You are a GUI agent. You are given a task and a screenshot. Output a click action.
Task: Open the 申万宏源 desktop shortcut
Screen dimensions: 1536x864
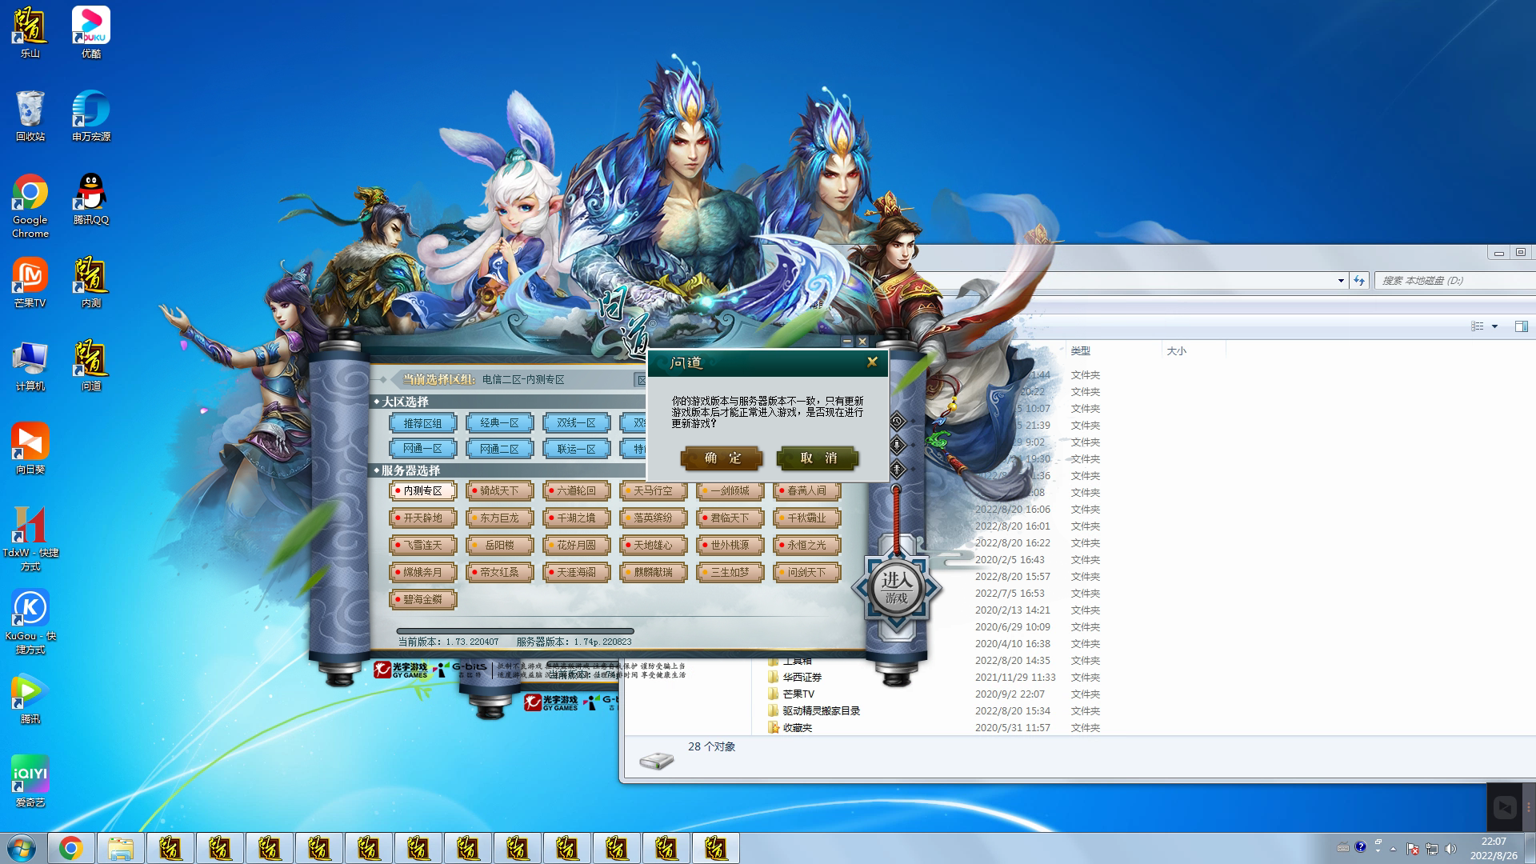tap(91, 116)
